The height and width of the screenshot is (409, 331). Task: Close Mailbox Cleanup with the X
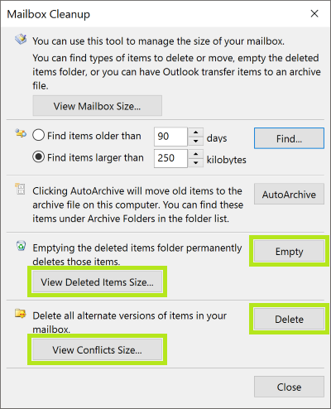coord(314,13)
